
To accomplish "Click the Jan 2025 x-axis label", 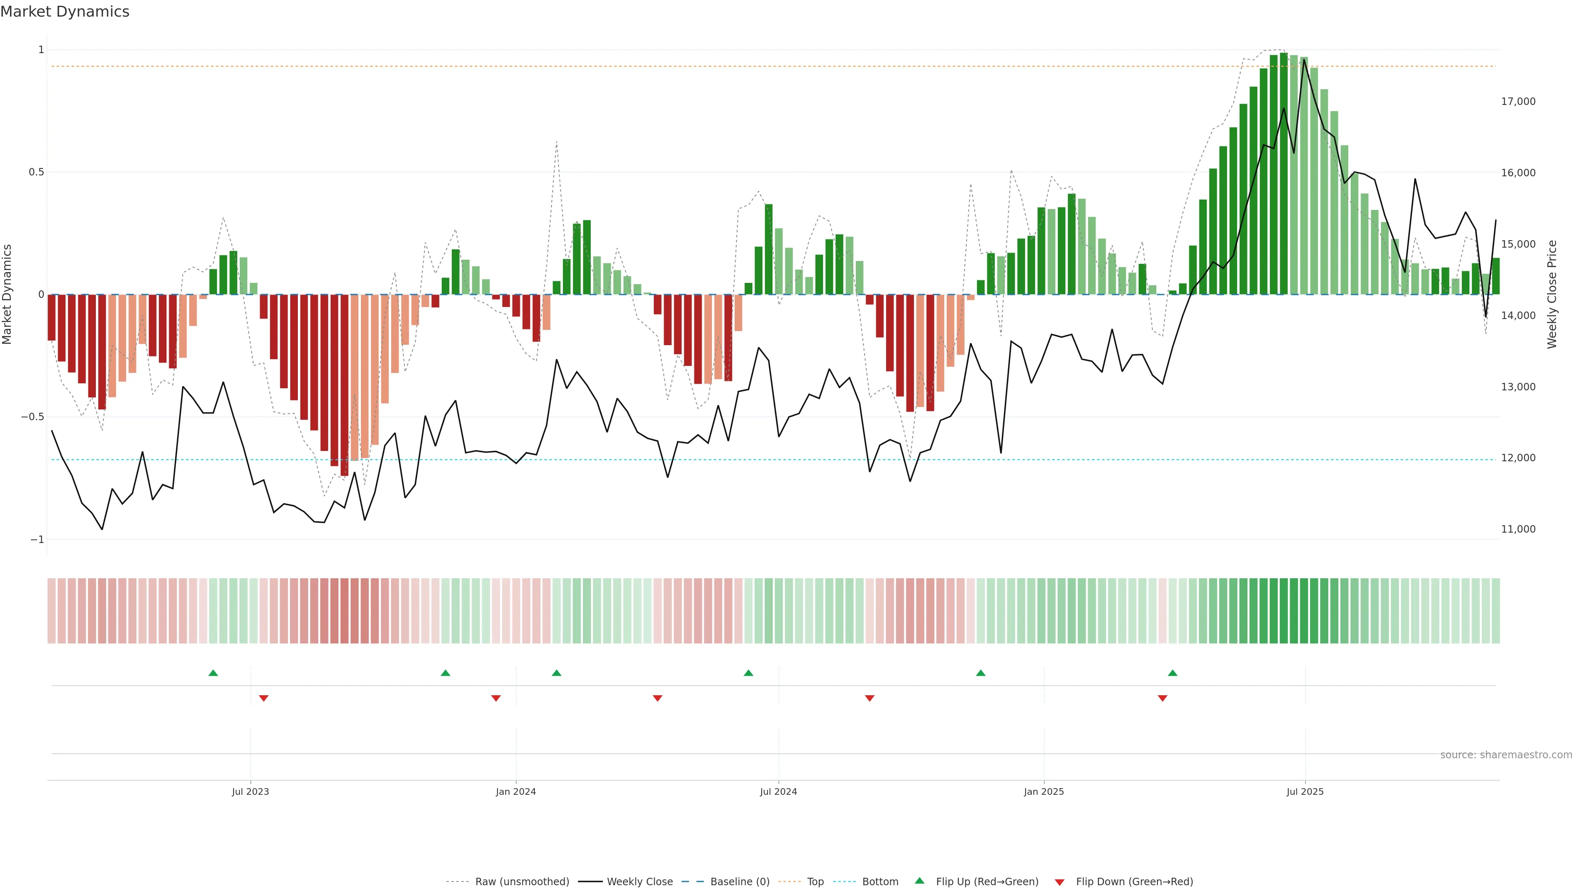I will [1044, 791].
